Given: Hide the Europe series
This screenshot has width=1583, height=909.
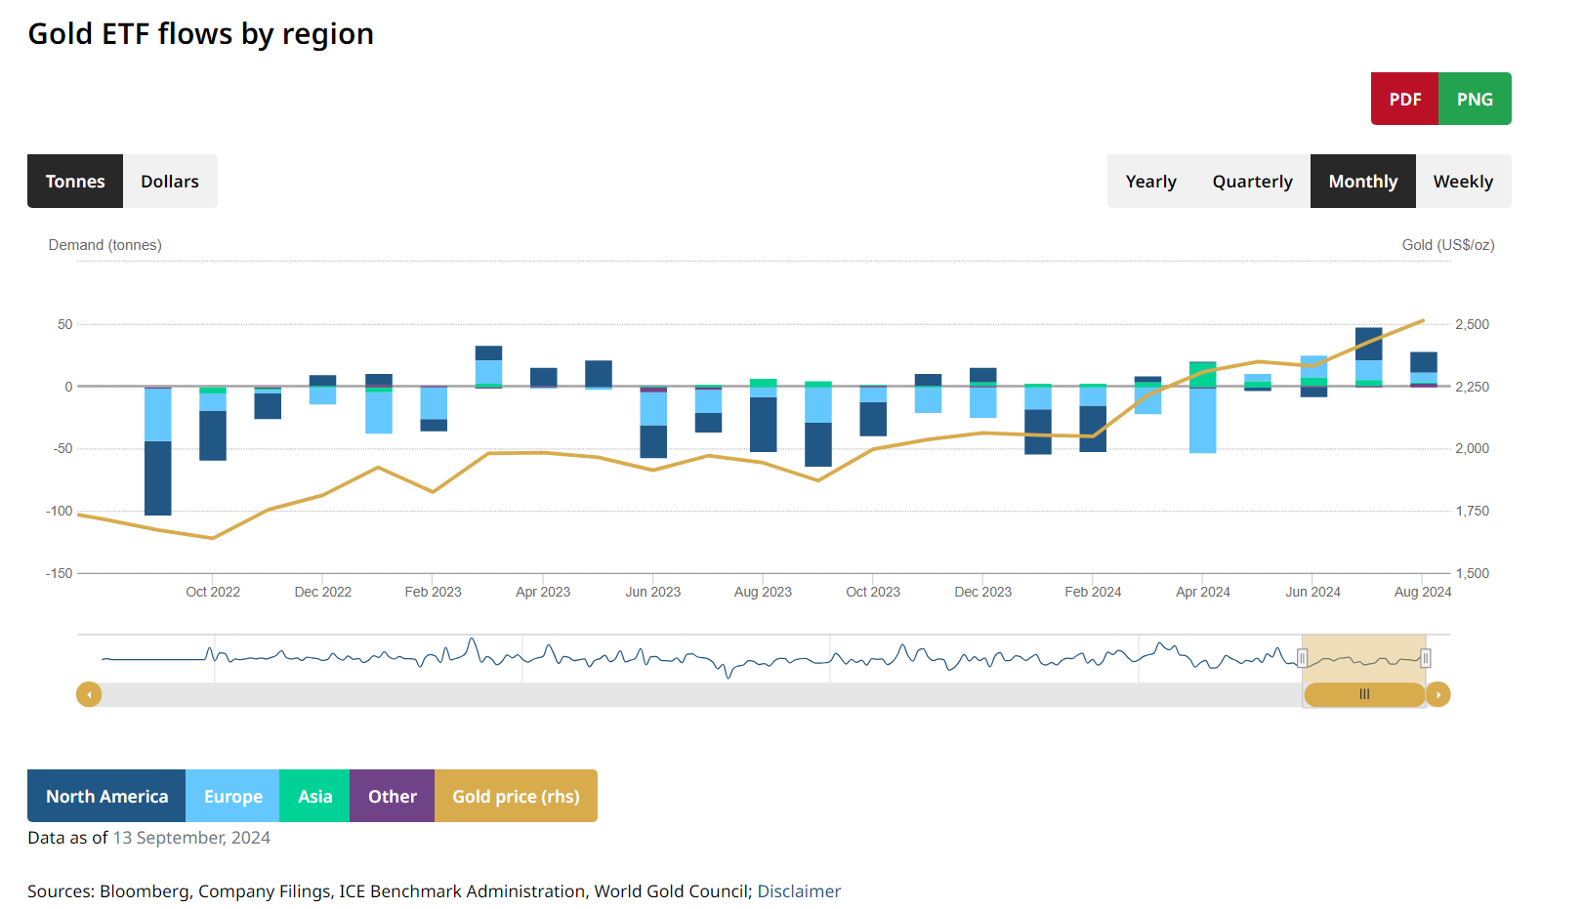Looking at the screenshot, I should [x=232, y=796].
